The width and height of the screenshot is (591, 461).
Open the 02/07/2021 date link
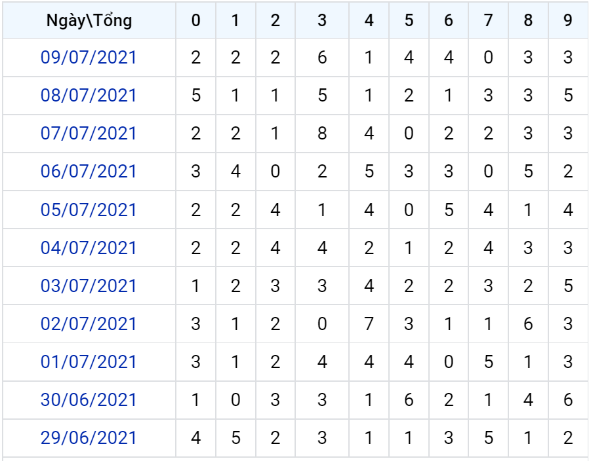[89, 324]
